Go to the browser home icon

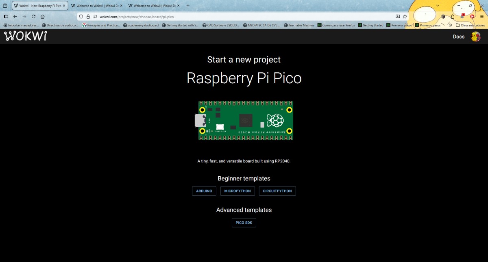tap(43, 17)
